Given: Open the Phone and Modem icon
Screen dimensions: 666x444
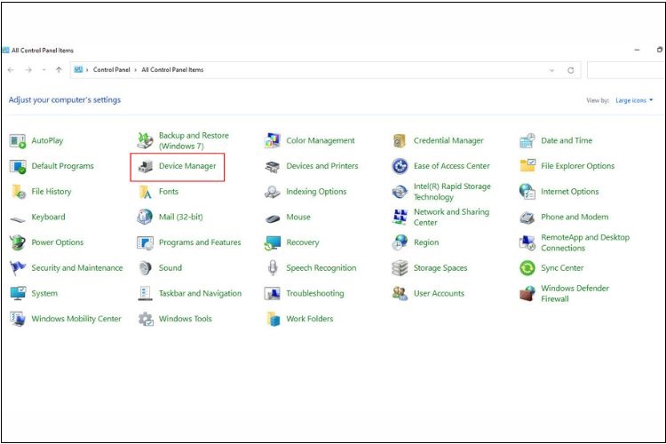Looking at the screenshot, I should (527, 217).
